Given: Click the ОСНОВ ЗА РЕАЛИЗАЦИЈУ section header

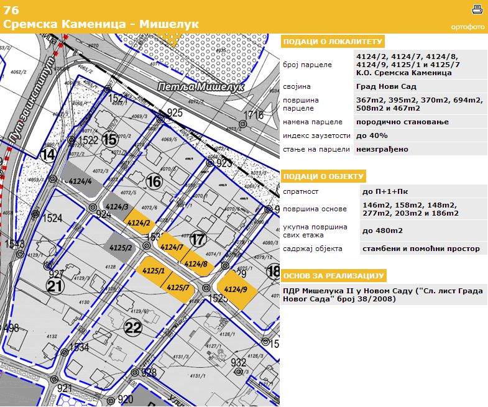Looking at the screenshot, I should coord(334,276).
